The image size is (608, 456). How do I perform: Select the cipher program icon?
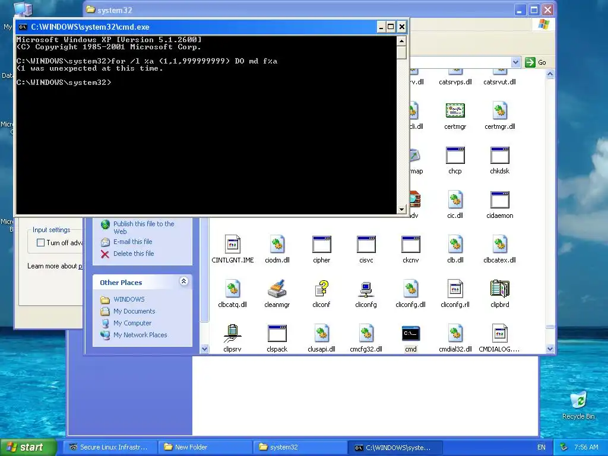321,244
